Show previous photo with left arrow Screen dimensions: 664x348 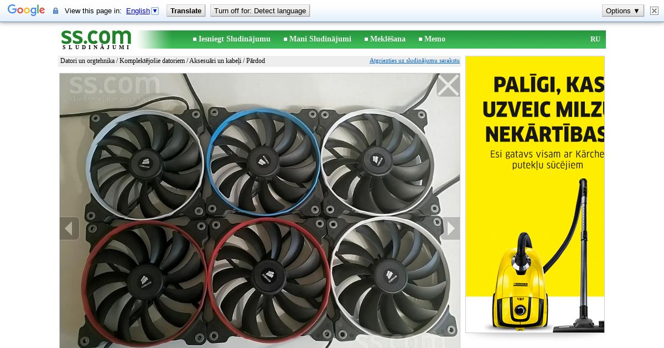[x=69, y=228]
